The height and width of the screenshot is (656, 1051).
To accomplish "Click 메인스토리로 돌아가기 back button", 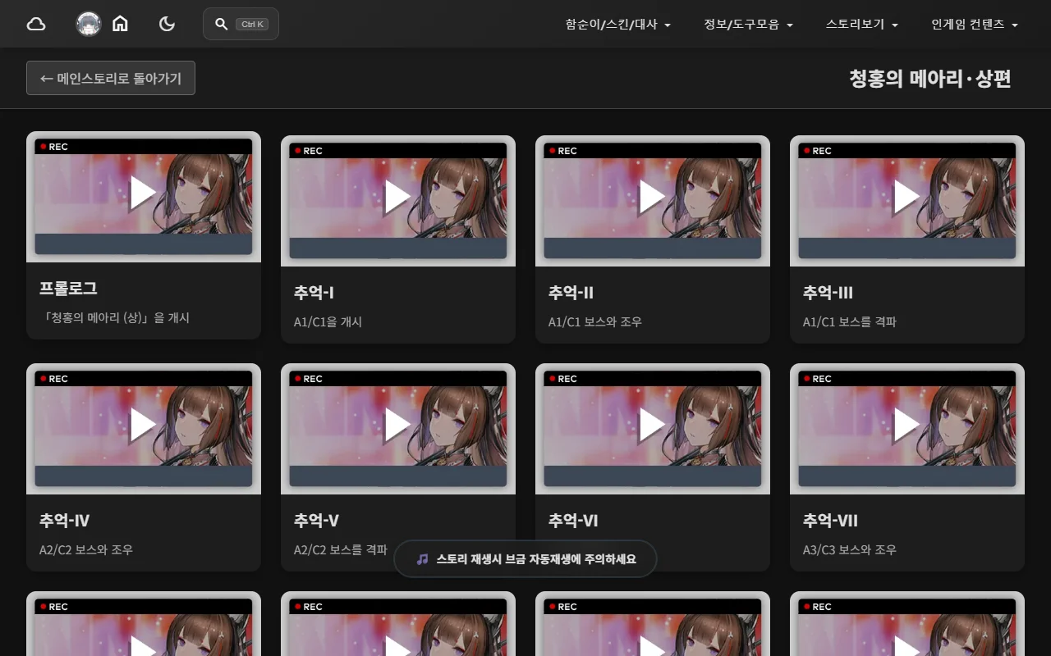I will pos(111,78).
